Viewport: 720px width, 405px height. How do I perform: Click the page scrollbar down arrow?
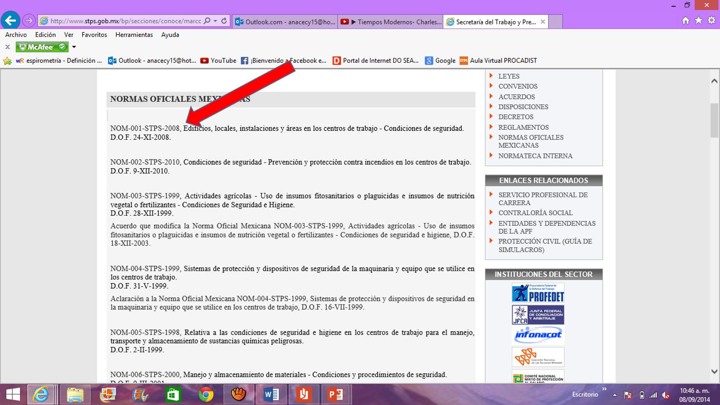(714, 372)
